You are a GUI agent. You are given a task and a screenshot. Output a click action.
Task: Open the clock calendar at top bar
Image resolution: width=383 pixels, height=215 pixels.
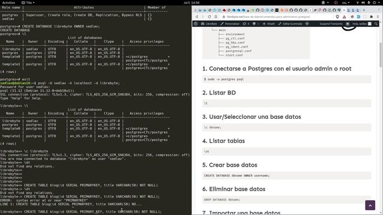click(191, 2)
